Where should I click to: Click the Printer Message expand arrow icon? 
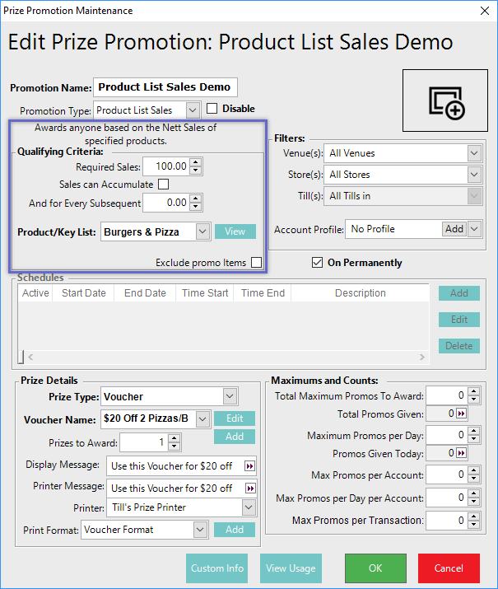click(x=249, y=487)
